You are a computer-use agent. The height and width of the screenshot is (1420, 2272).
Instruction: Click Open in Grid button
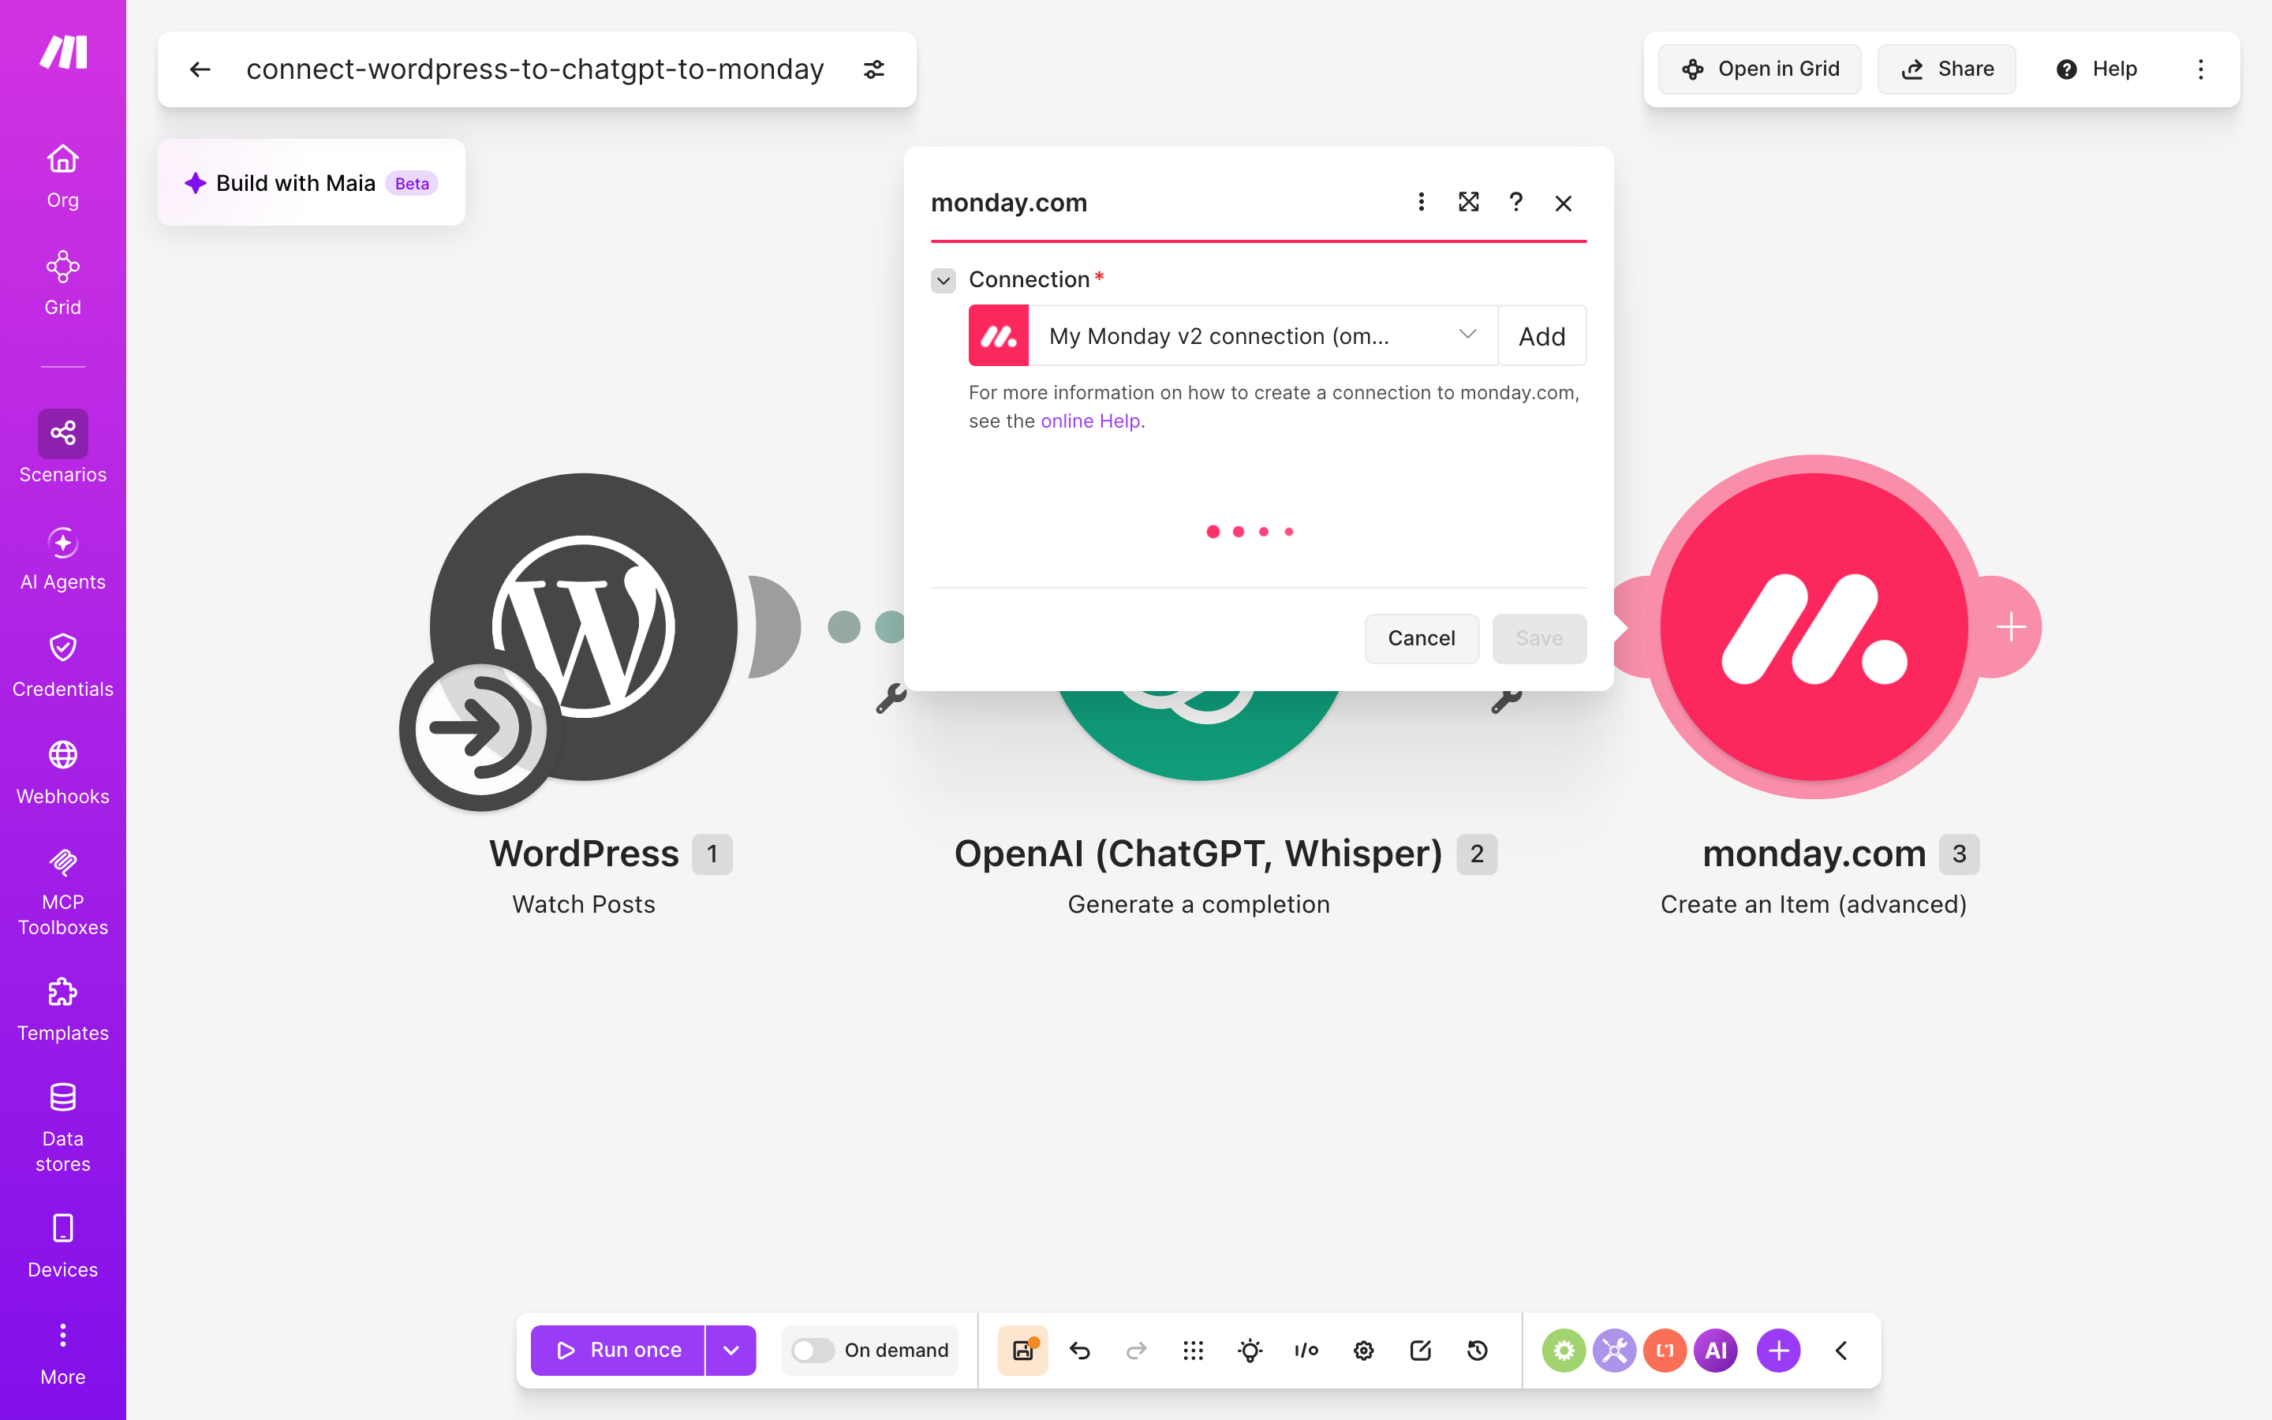(1759, 69)
